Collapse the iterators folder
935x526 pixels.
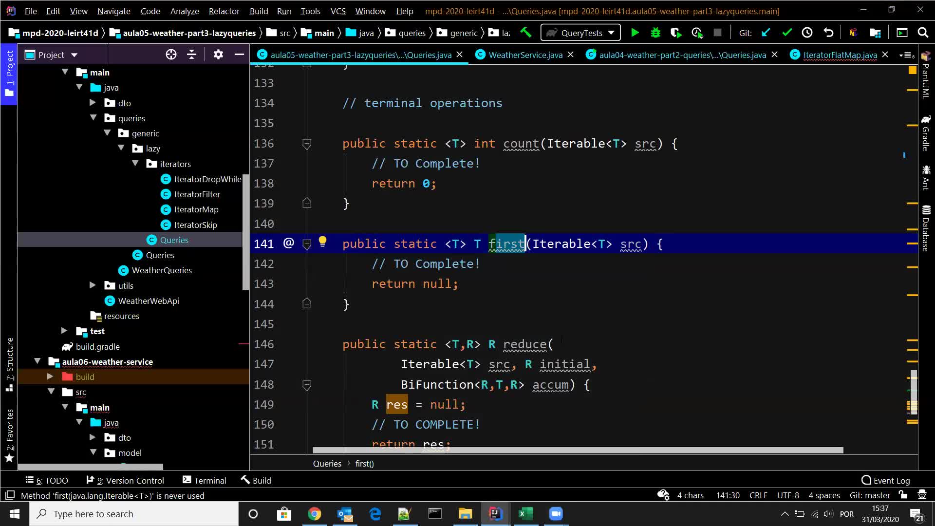coord(135,164)
